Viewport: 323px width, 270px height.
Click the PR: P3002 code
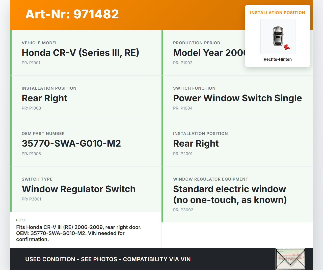[x=183, y=210]
